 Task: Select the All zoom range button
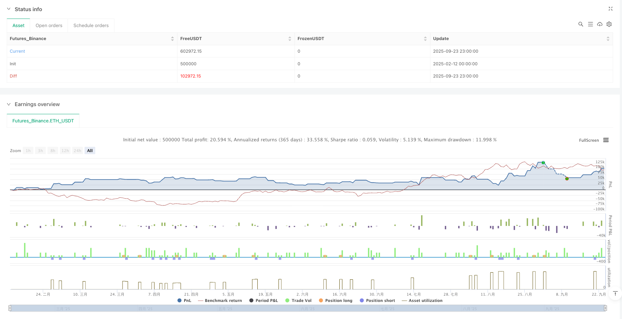pos(90,151)
